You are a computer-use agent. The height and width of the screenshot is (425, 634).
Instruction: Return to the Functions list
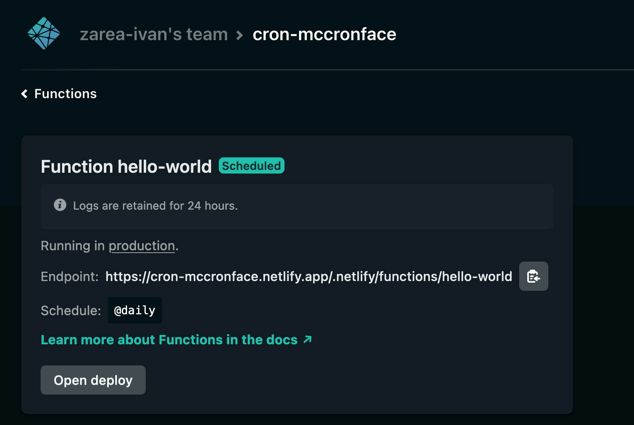click(65, 94)
